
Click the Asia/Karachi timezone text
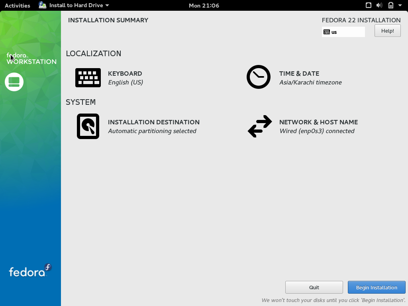(x=310, y=82)
